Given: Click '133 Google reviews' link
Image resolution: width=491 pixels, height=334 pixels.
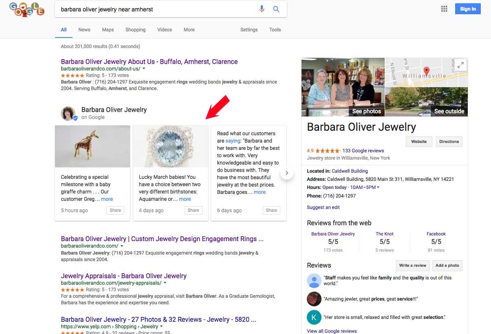Looking at the screenshot, I should tap(363, 151).
